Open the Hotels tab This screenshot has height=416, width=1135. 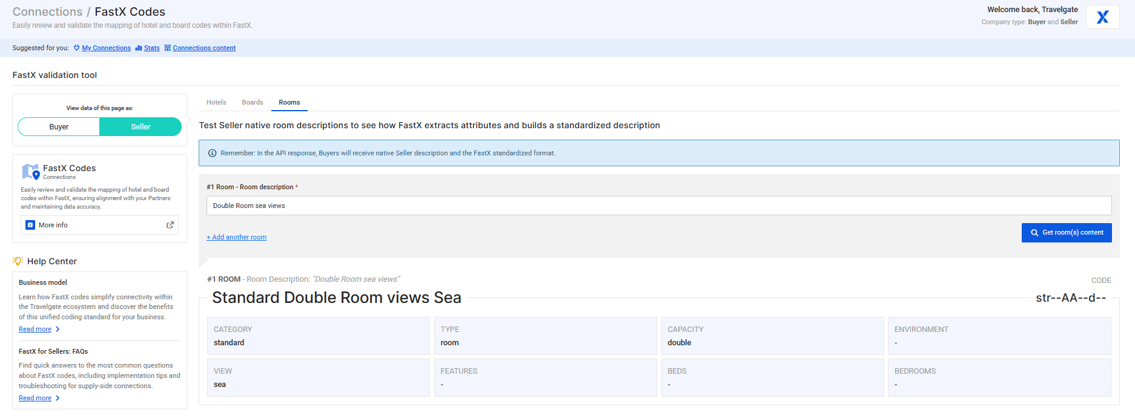coord(216,102)
